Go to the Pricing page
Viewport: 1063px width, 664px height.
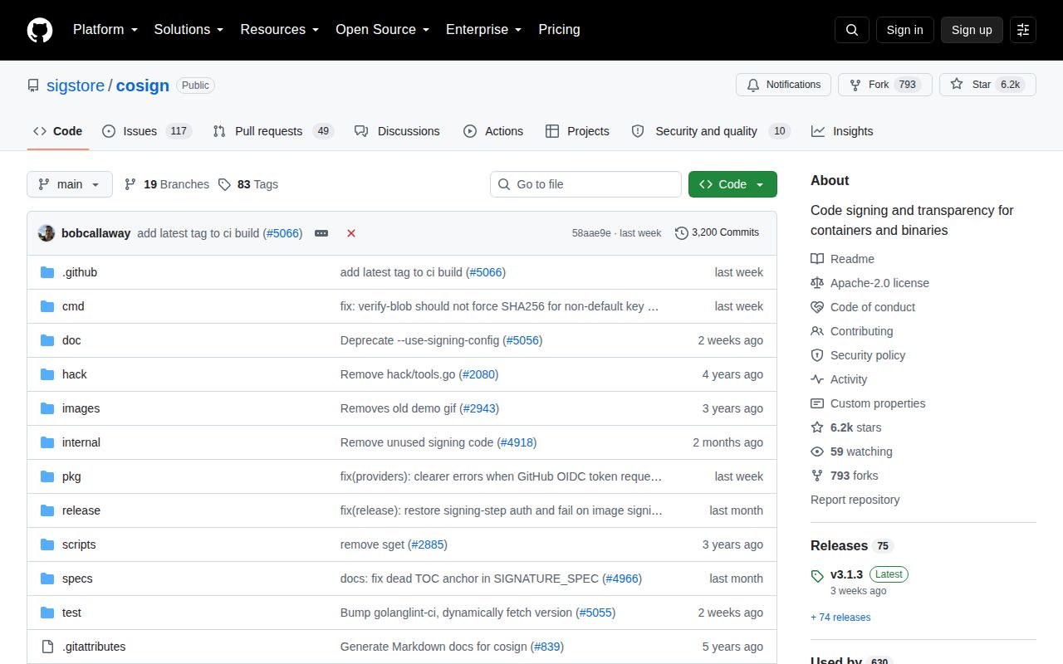point(559,30)
